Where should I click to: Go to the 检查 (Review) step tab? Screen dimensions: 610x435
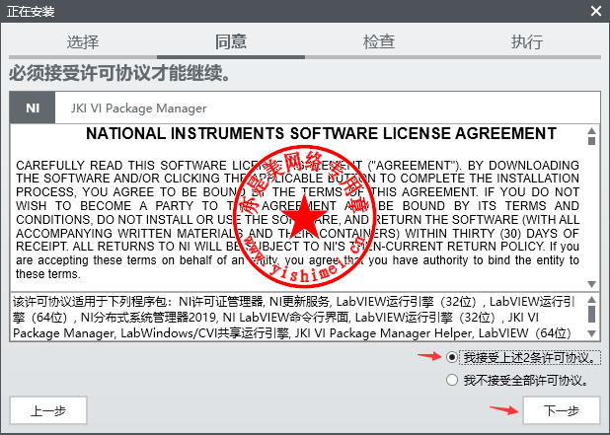click(x=379, y=41)
